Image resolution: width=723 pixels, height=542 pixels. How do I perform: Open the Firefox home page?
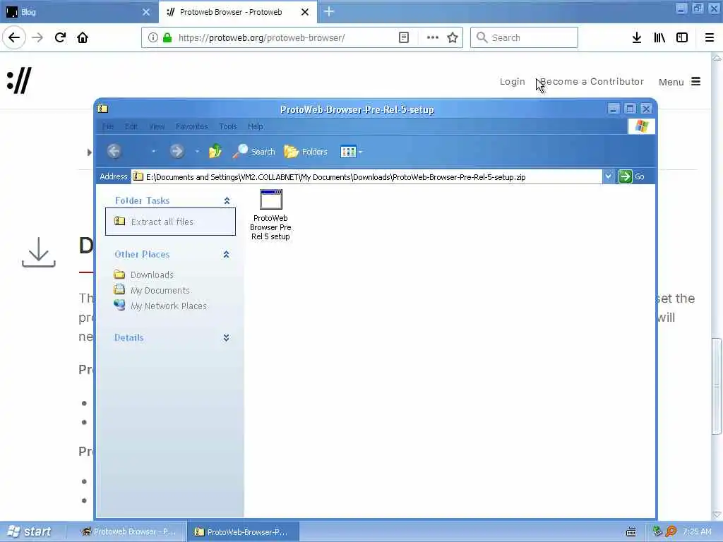pos(83,37)
